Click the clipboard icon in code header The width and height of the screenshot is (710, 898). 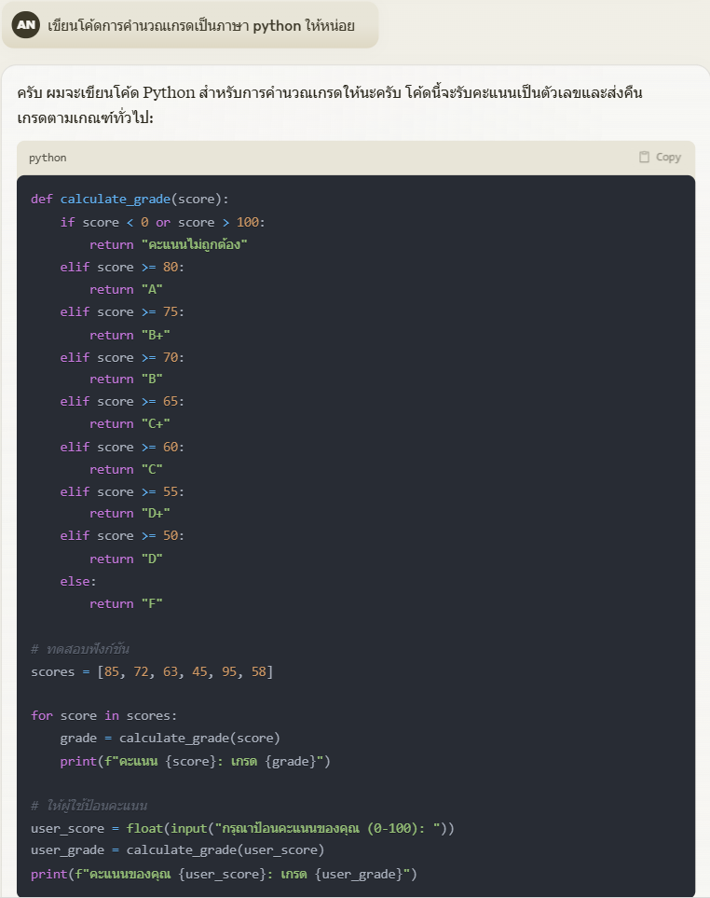(644, 158)
